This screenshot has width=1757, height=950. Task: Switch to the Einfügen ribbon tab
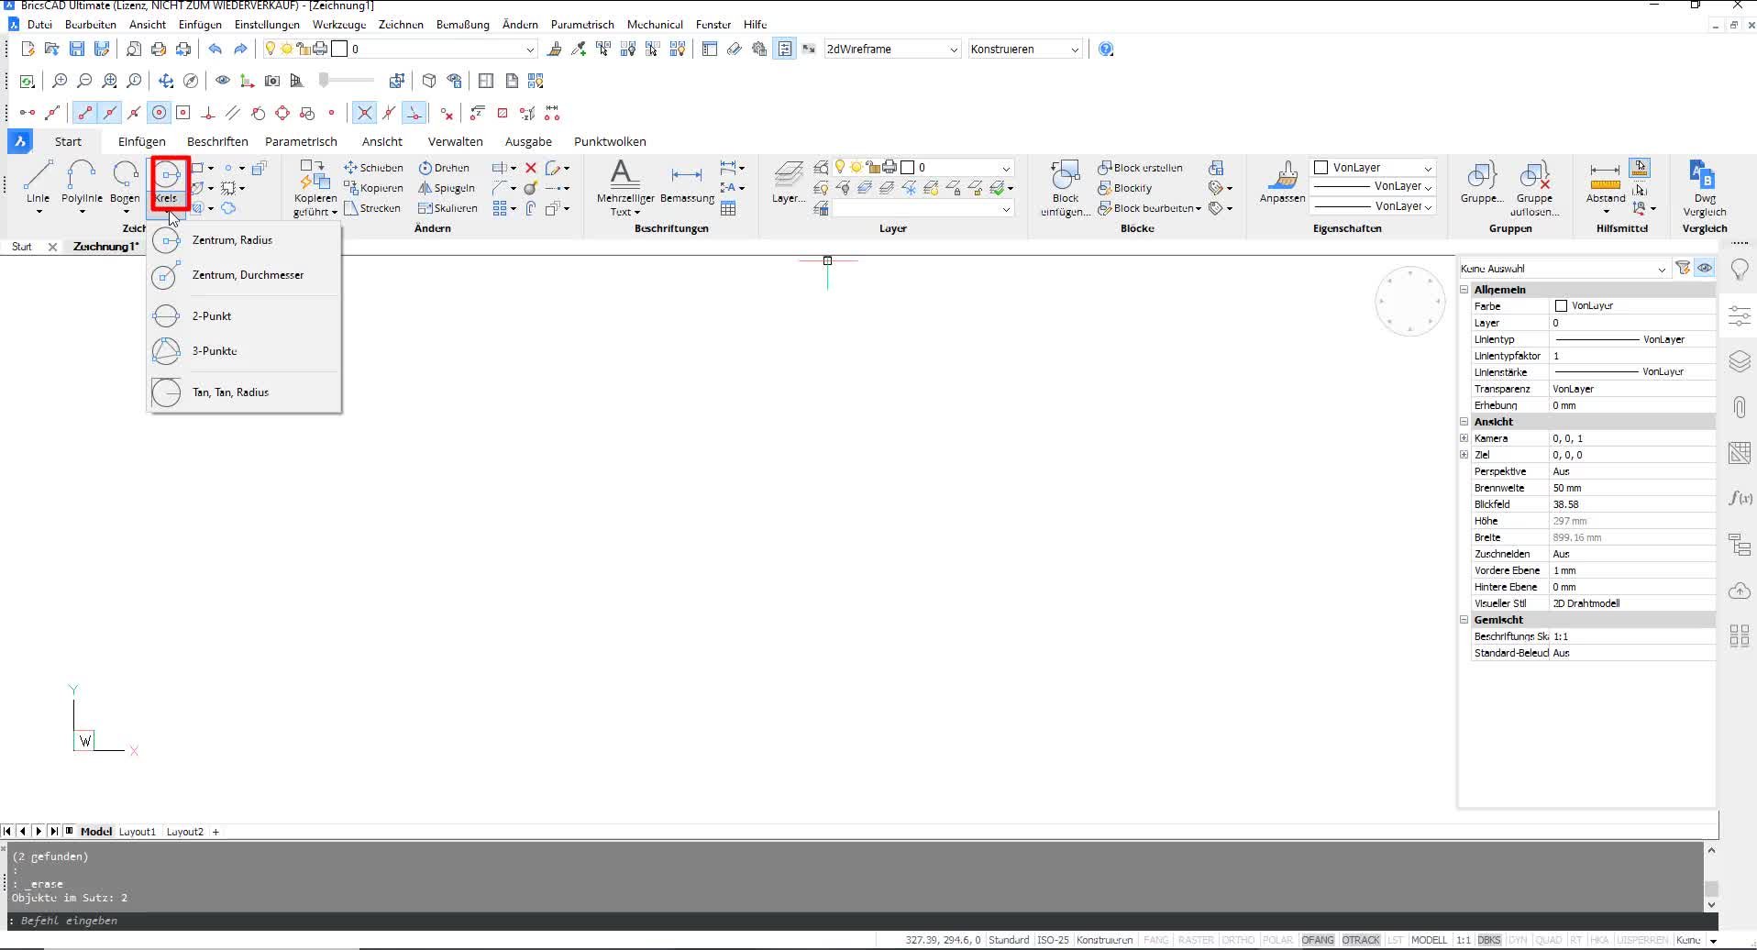[142, 141]
